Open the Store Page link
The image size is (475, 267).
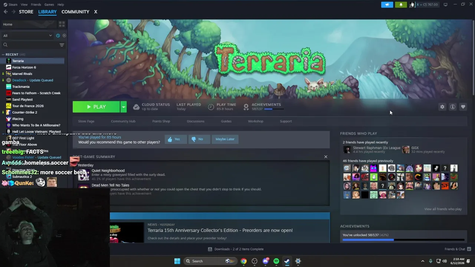pos(86,121)
